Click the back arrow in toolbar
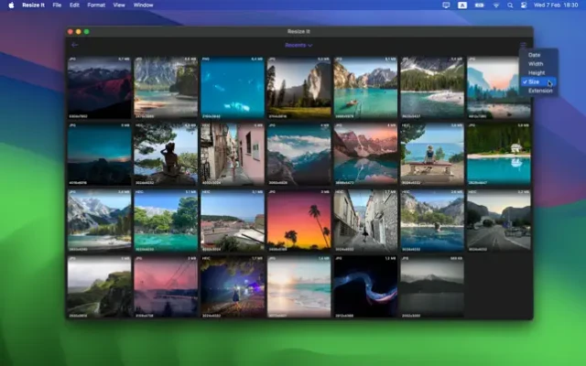Screen dimensions: 586x366 (74, 44)
